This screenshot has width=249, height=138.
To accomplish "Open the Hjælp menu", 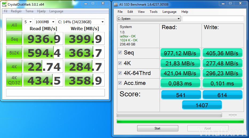I will (41, 11).
